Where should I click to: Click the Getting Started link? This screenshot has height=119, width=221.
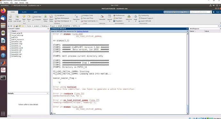(82, 31)
